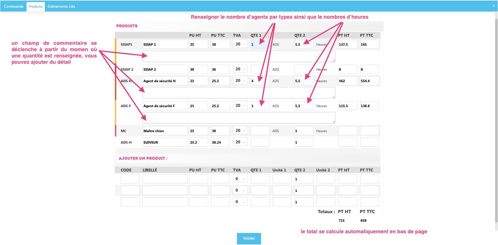Click CODE field in first new product row

(130, 179)
